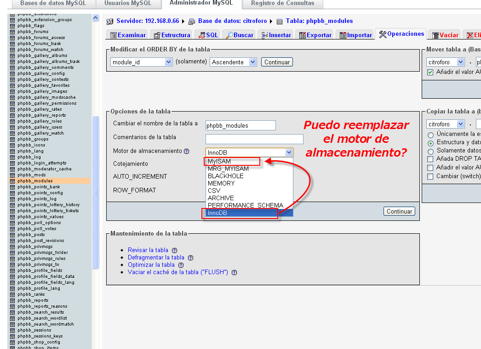Open the Optimizar la tabla link

152,265
